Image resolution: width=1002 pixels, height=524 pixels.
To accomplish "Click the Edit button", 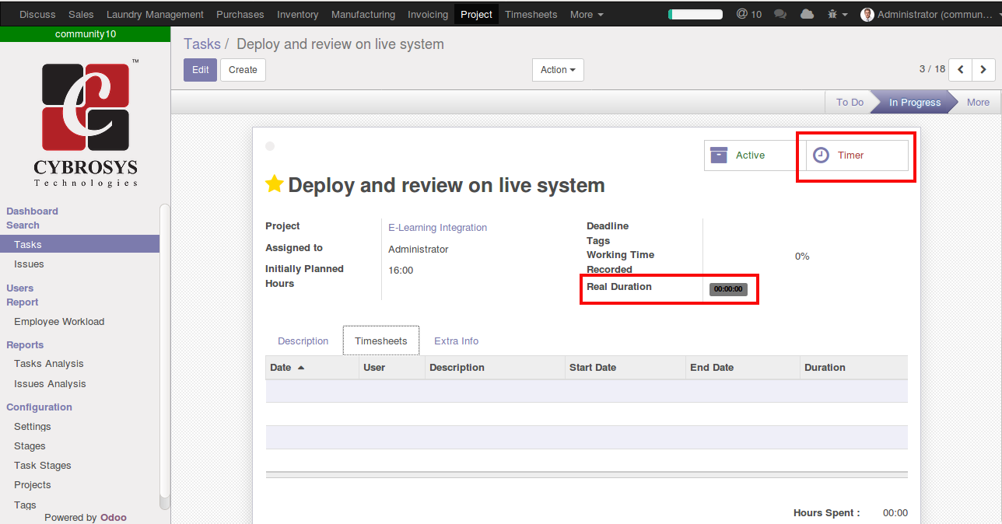I will click(200, 70).
